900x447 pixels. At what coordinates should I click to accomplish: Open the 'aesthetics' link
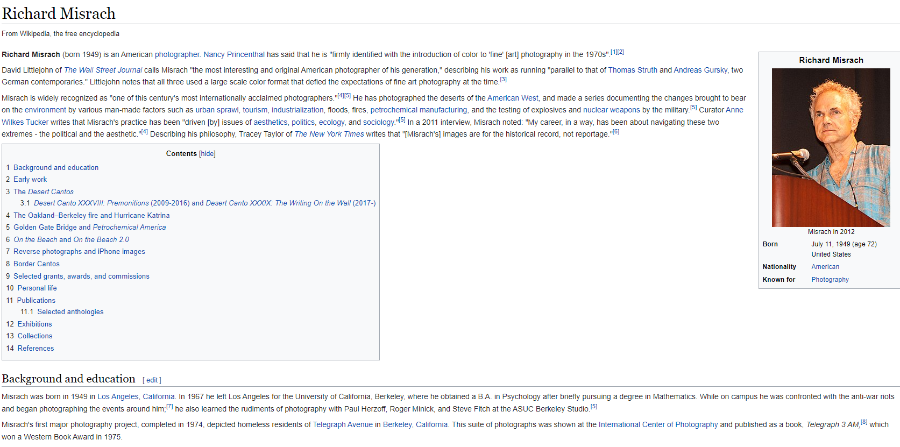271,122
